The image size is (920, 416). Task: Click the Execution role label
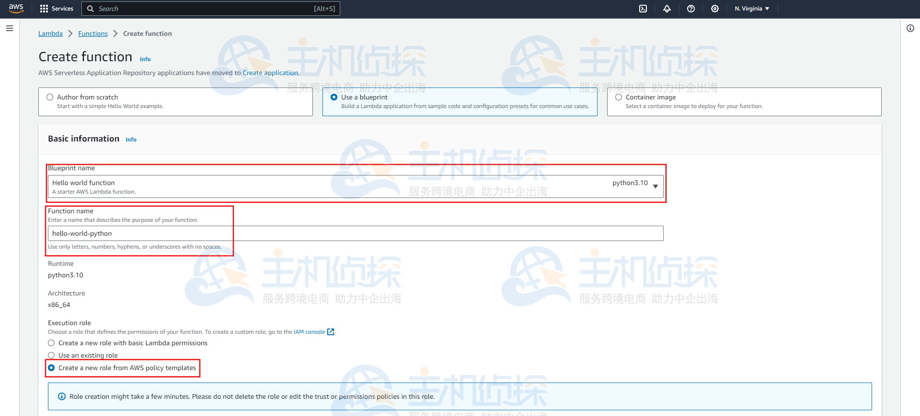(x=69, y=323)
